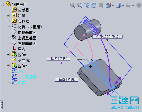The width and height of the screenshot is (142, 112).
Task: Click the panel collapse arrows handle
Action: pyautogui.click(x=1, y=105)
